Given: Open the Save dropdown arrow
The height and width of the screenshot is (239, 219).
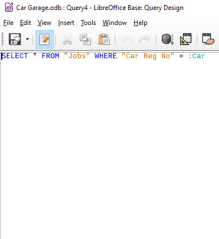Looking at the screenshot, I should [x=27, y=39].
